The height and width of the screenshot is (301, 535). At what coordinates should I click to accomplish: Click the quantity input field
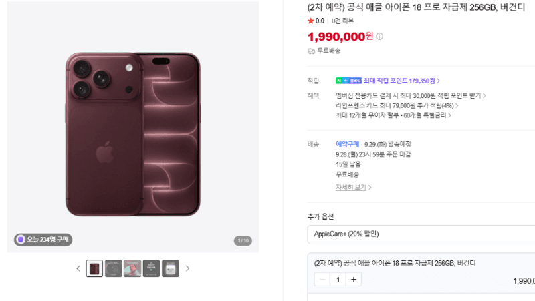tap(338, 280)
